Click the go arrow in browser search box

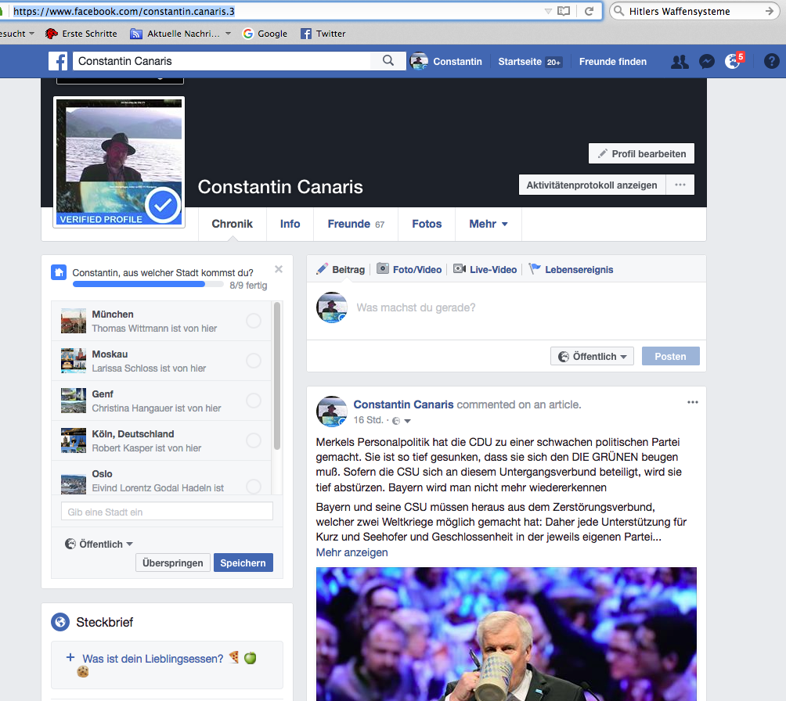point(769,11)
